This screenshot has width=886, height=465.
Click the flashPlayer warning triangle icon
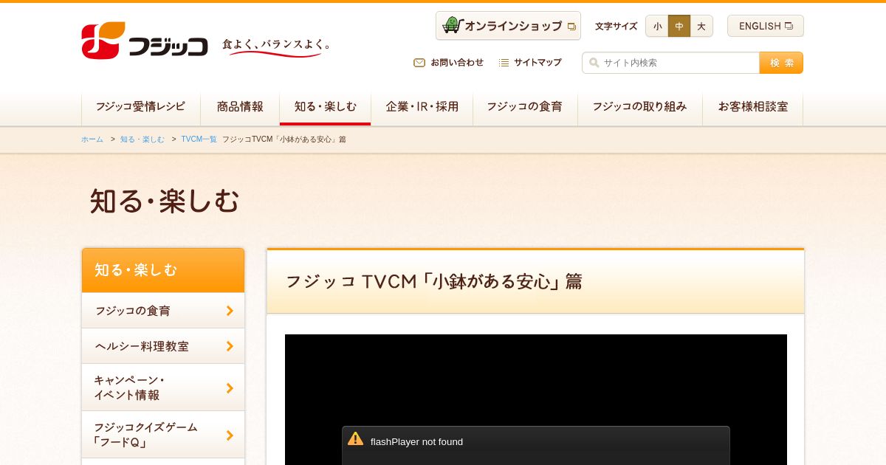coord(356,438)
